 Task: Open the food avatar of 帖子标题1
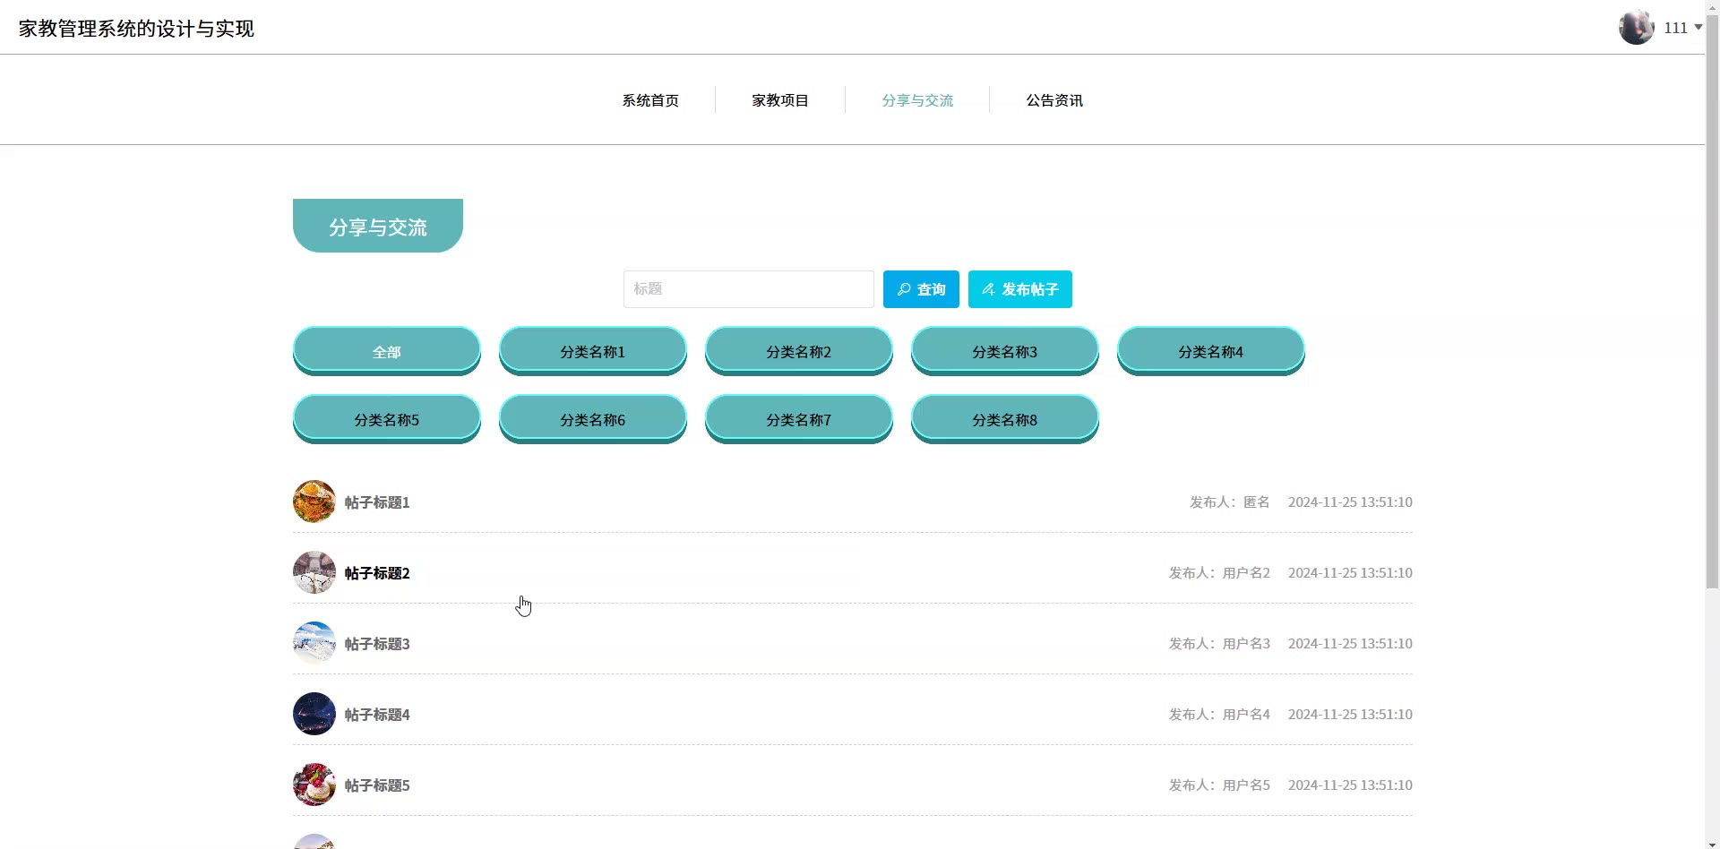[314, 502]
